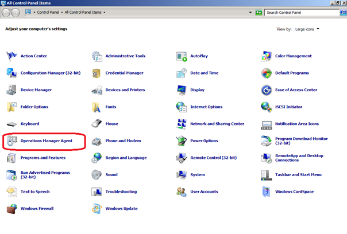
Task: Open the Folder Options icon
Action: tap(11, 107)
